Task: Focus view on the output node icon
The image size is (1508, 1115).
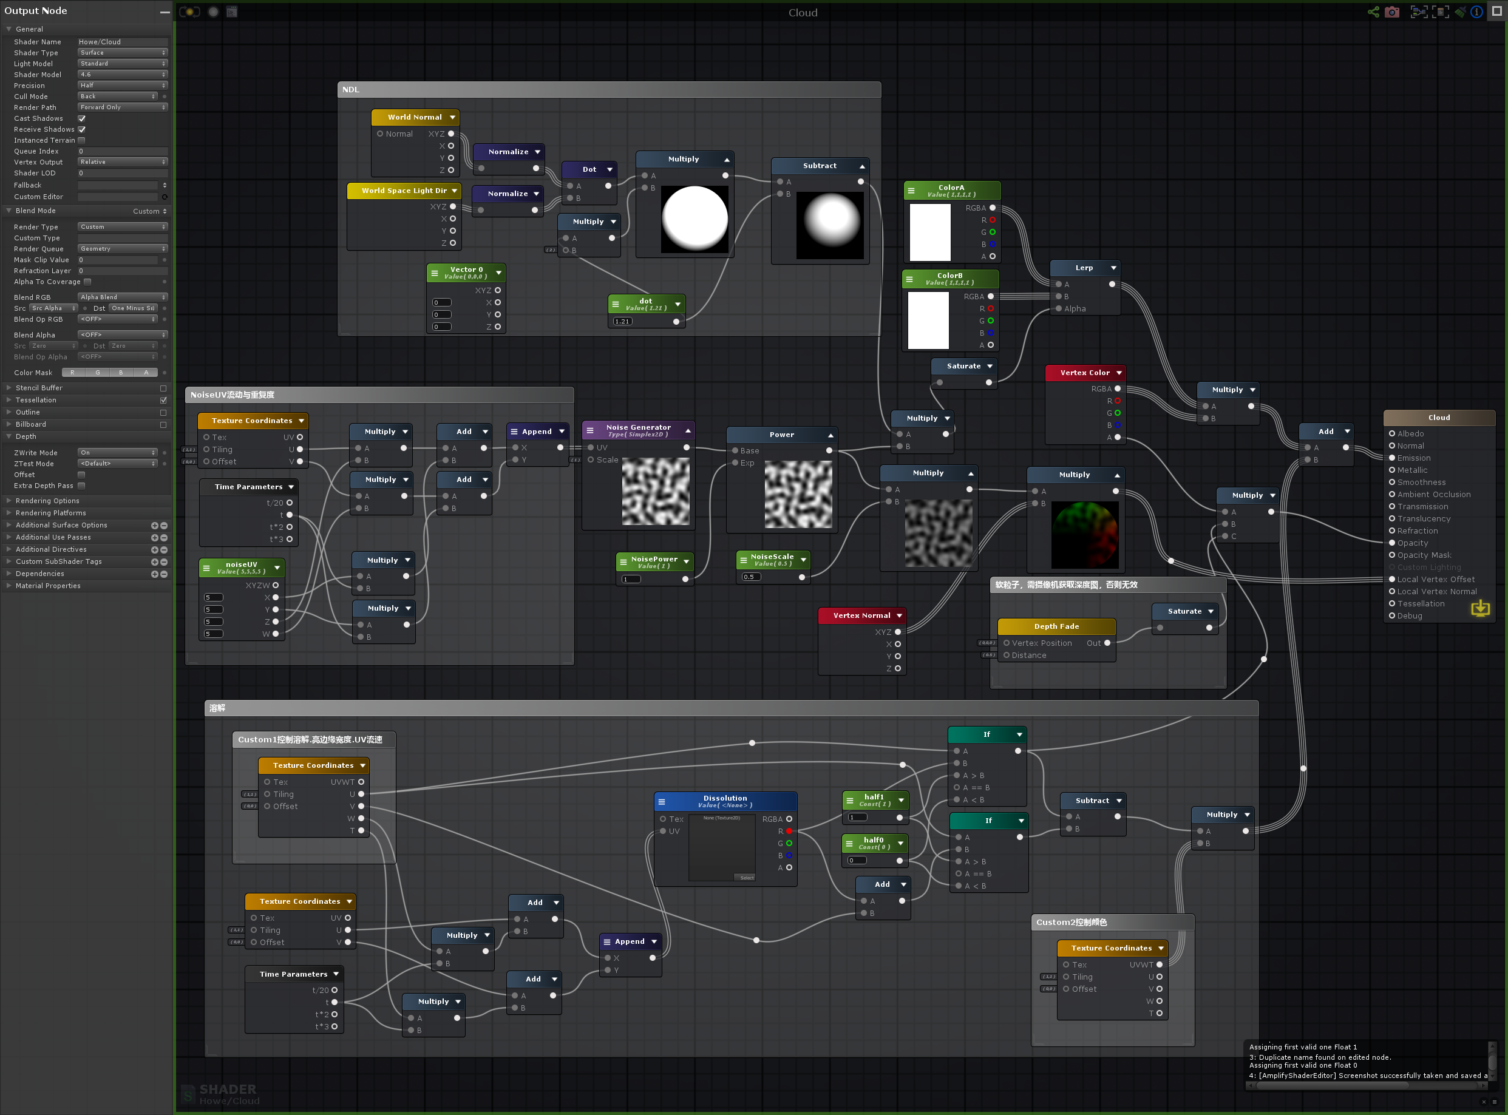Action: [1441, 12]
